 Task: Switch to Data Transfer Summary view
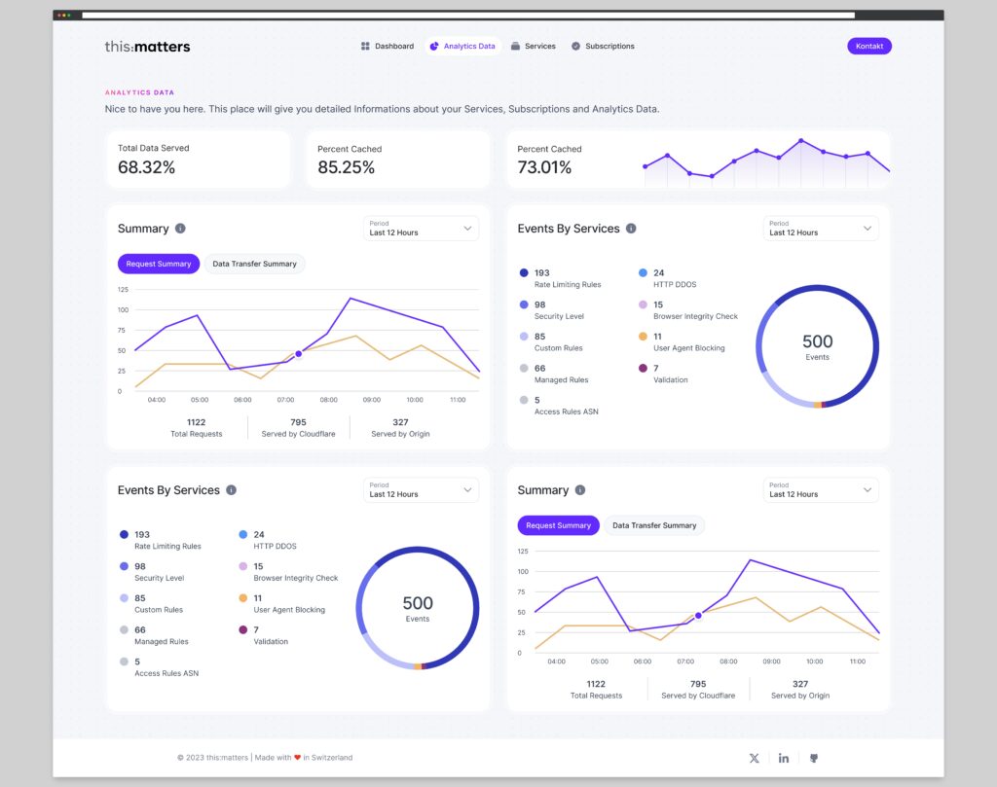pyautogui.click(x=254, y=264)
